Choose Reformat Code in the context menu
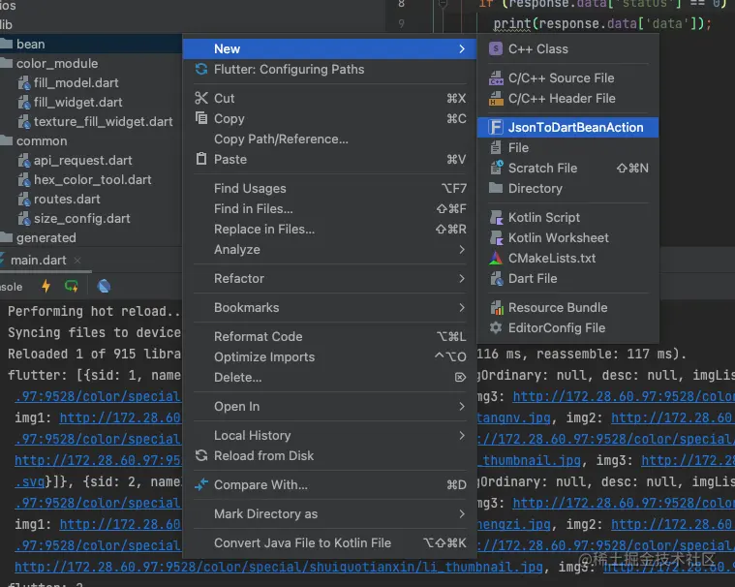Screen dimensions: 735x587 tap(258, 336)
